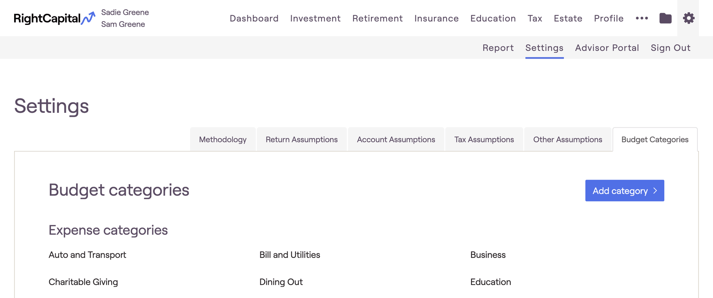713x298 pixels.
Task: Switch to Tax Assumptions tab
Action: (484, 140)
